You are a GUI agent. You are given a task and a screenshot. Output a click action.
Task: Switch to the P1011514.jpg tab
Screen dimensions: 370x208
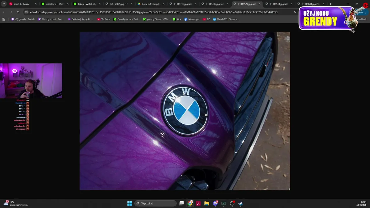point(279,4)
